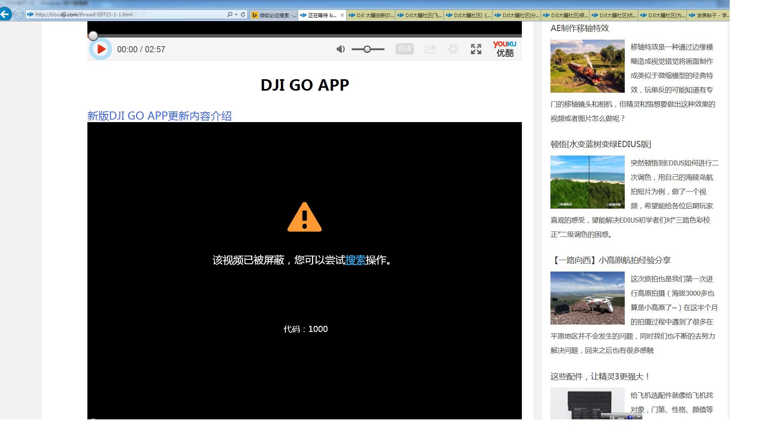Image resolution: width=784 pixels, height=441 pixels.
Task: Open the AE制作移轴特效 article title
Action: (x=579, y=28)
